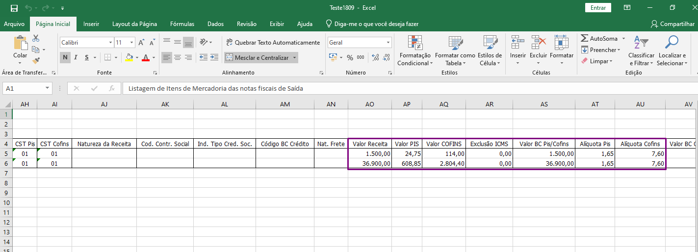698x252 pixels.
Task: Open the Calibri font name dropdown
Action: tap(110, 43)
